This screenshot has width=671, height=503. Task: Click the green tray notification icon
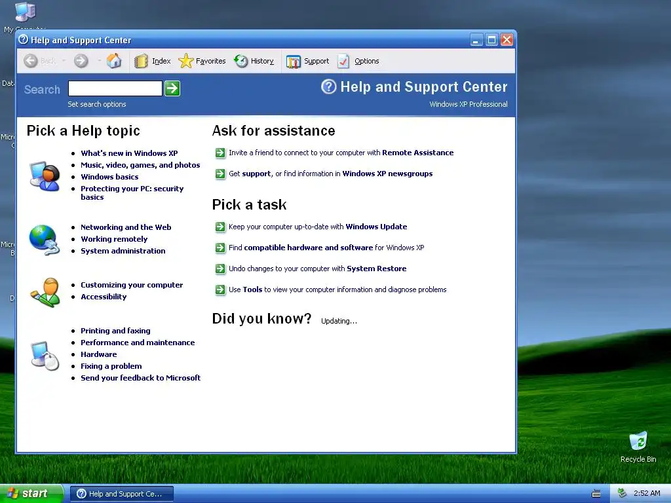(622, 493)
